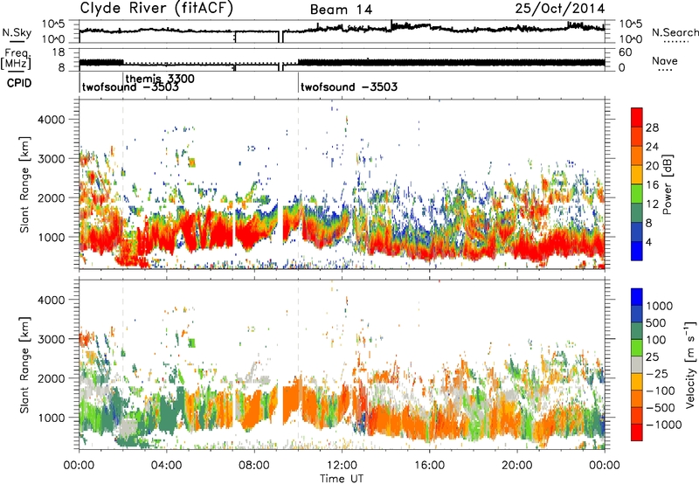Click the date '25/Oct/2014'
Image resolution: width=699 pixels, height=484 pixels.
(x=560, y=9)
